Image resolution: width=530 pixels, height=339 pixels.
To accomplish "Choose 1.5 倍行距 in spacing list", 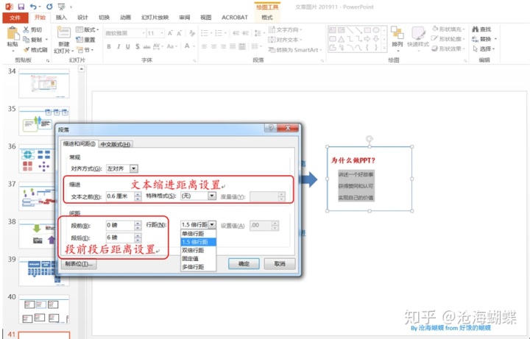I will (x=199, y=242).
